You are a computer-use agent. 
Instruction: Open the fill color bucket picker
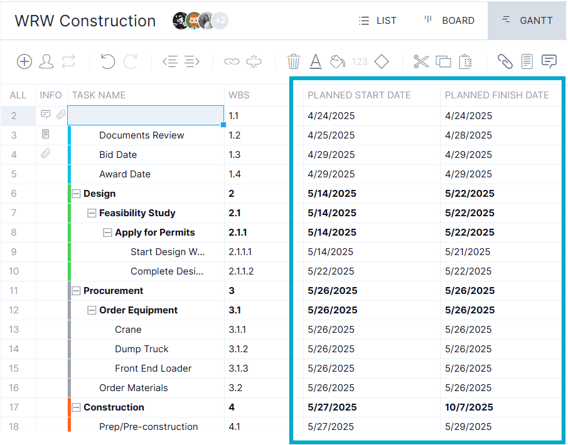(337, 61)
